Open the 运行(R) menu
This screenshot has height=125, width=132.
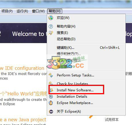click(22, 11)
